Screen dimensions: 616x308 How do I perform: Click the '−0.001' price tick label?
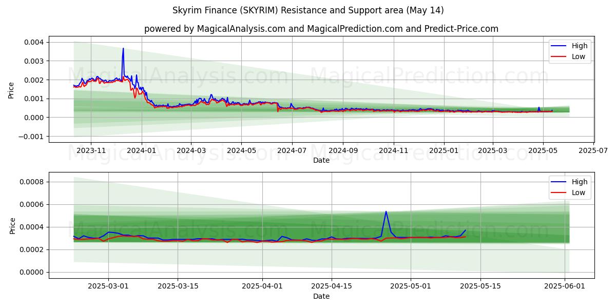click(x=32, y=137)
